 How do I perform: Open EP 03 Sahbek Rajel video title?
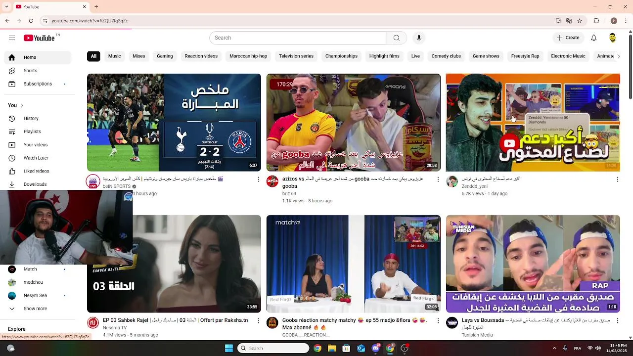pos(176,320)
